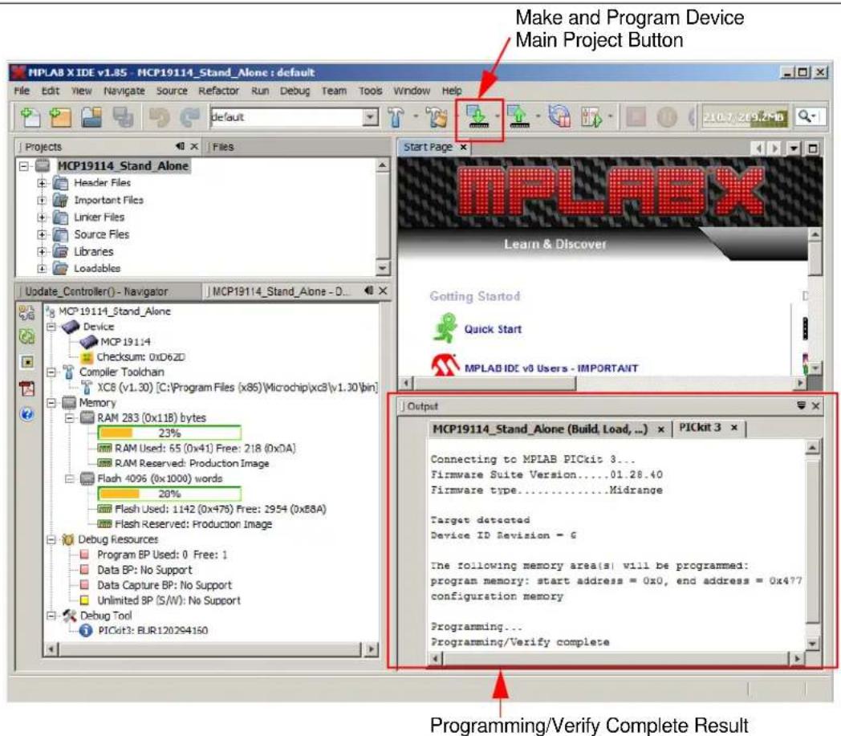This screenshot has width=841, height=736.
Task: Select the Linker Files tree item
Action: (99, 218)
